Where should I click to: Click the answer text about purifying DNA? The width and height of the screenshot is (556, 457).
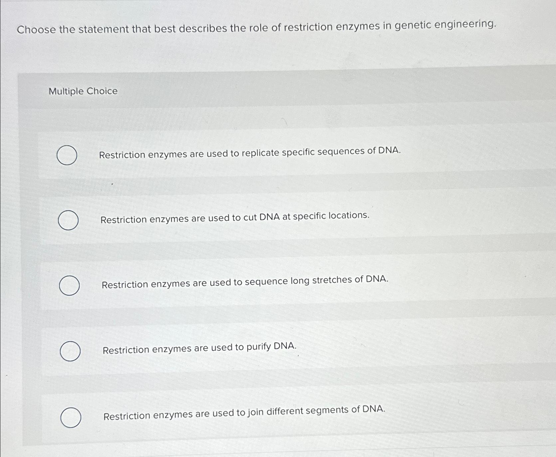tap(199, 348)
